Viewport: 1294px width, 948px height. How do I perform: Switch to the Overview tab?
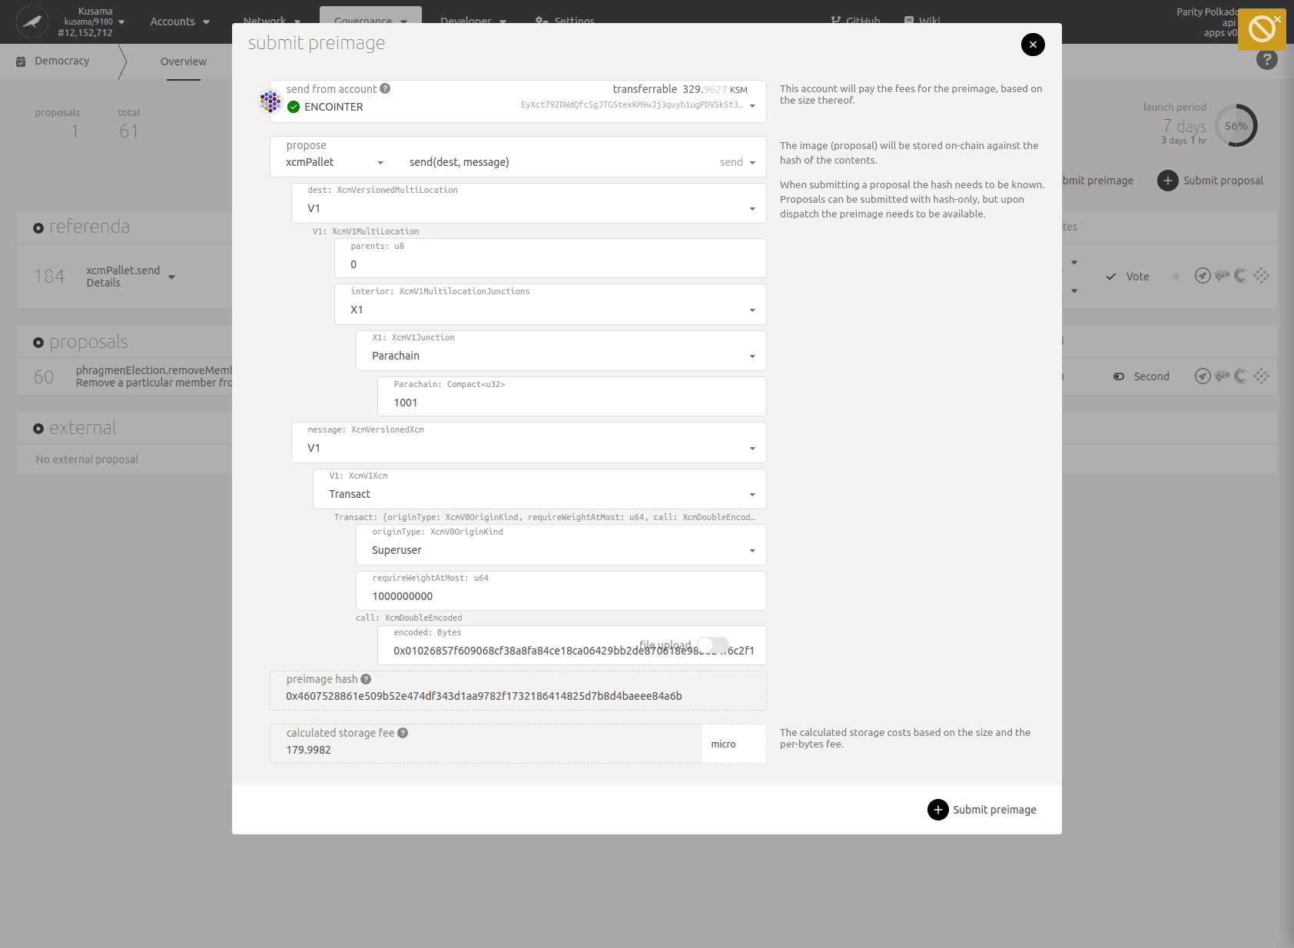(x=183, y=61)
